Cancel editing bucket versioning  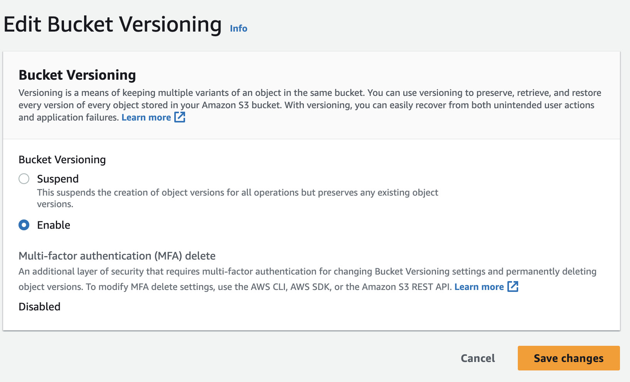(x=478, y=358)
